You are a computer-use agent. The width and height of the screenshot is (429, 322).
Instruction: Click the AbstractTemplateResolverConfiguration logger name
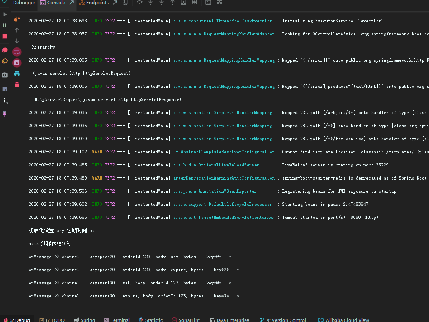pyautogui.click(x=224, y=152)
